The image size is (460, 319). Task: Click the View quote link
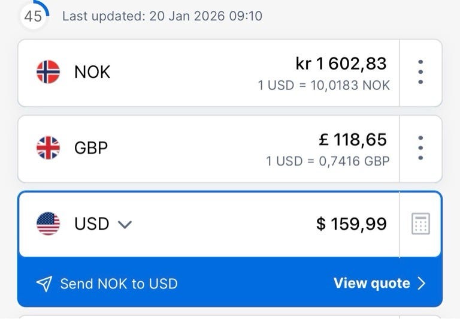click(371, 283)
